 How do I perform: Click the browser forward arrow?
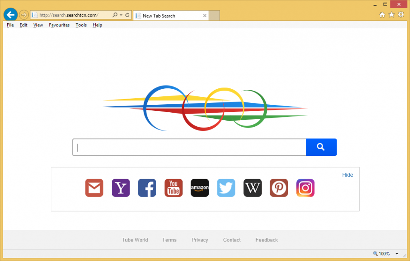coord(24,15)
